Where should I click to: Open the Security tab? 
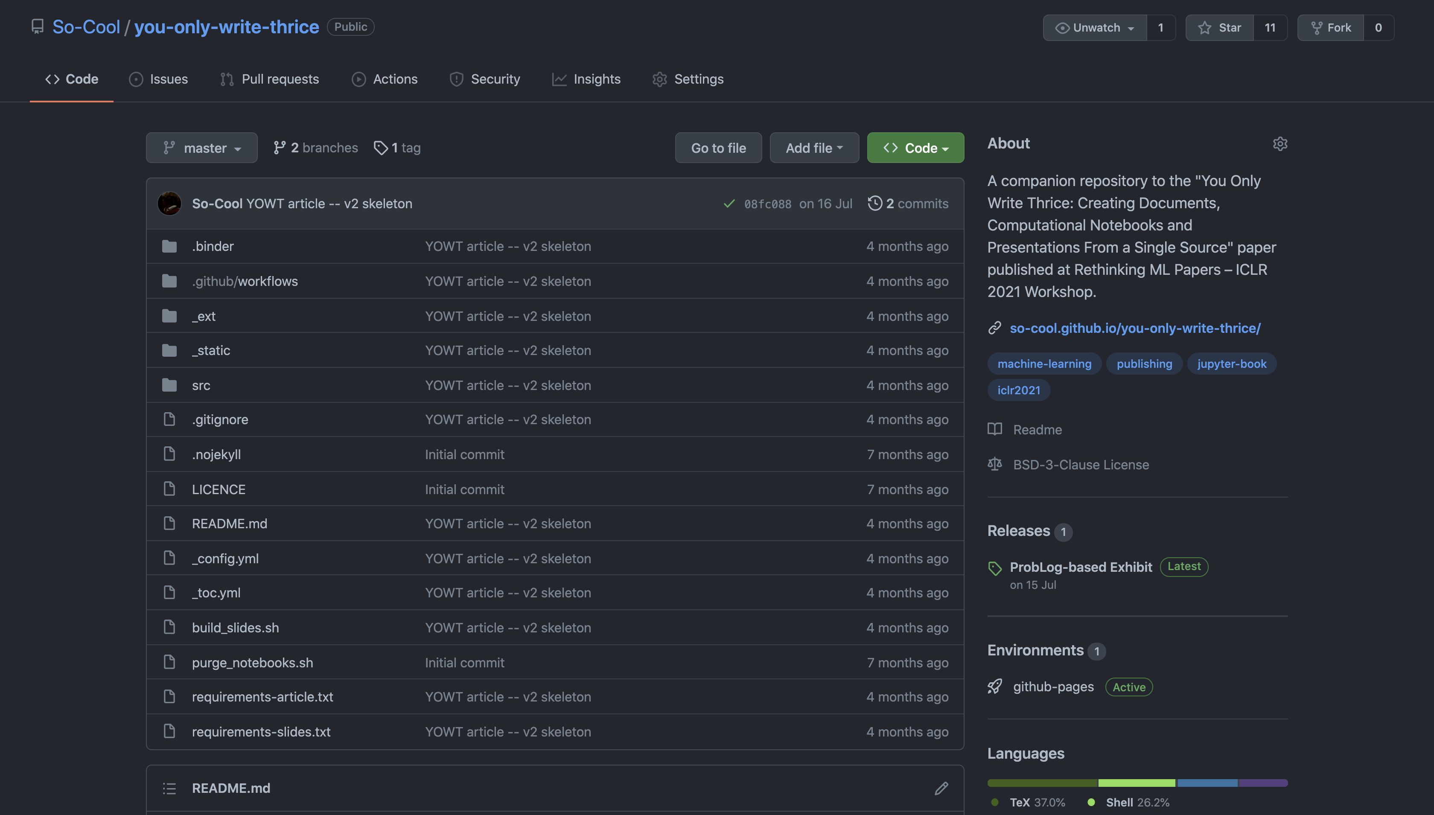pos(485,79)
